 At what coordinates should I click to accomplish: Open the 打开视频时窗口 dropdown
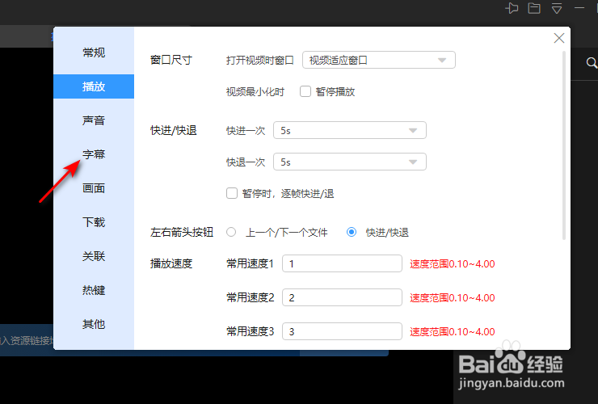click(x=379, y=60)
